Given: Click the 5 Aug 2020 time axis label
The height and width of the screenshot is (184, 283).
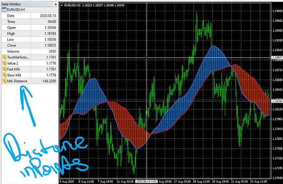Looking at the screenshot, I should (x=67, y=181).
